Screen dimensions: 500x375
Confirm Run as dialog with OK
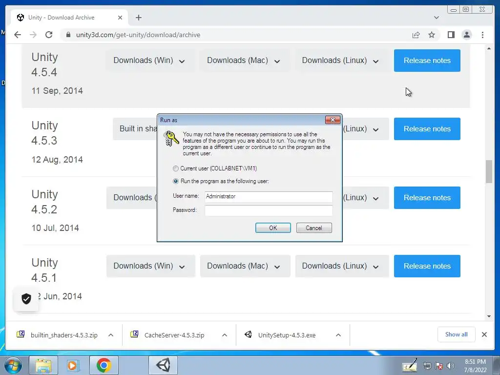tap(273, 228)
